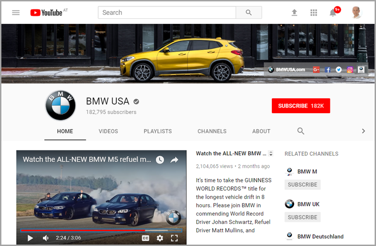Toggle closed captions on the video

point(146,238)
